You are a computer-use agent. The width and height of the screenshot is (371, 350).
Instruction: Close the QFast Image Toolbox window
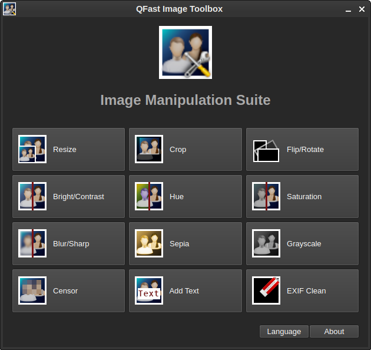click(x=362, y=9)
